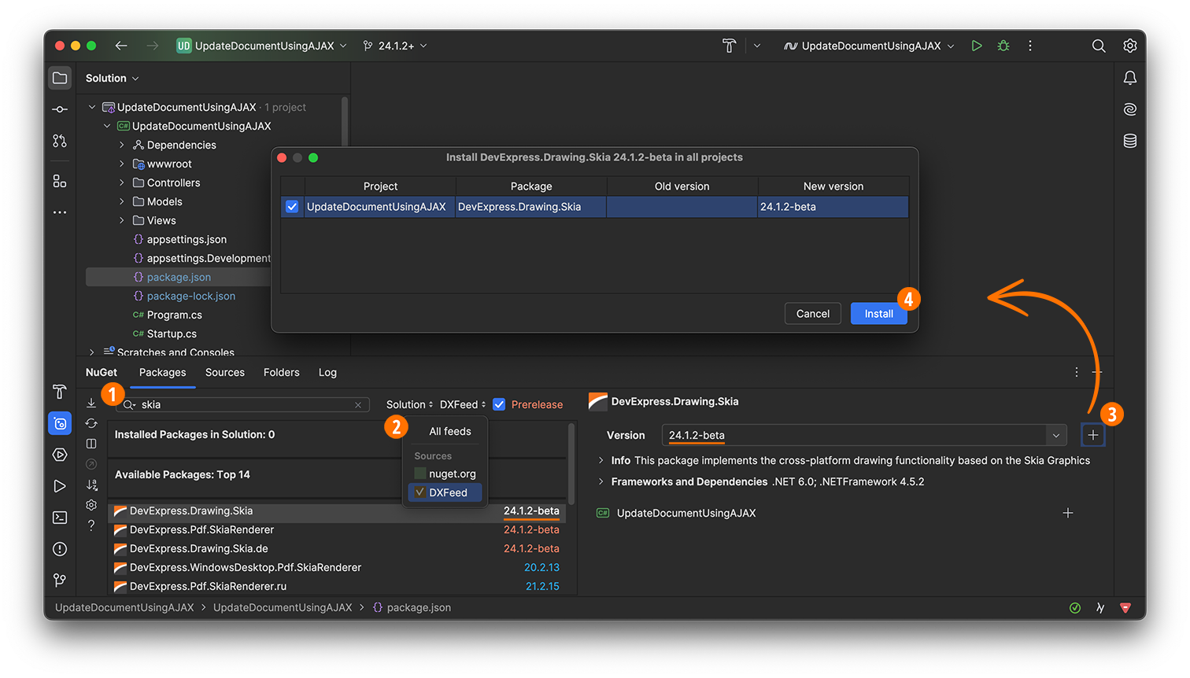
Task: Open the Explorer tool window folder icon
Action: tap(60, 78)
